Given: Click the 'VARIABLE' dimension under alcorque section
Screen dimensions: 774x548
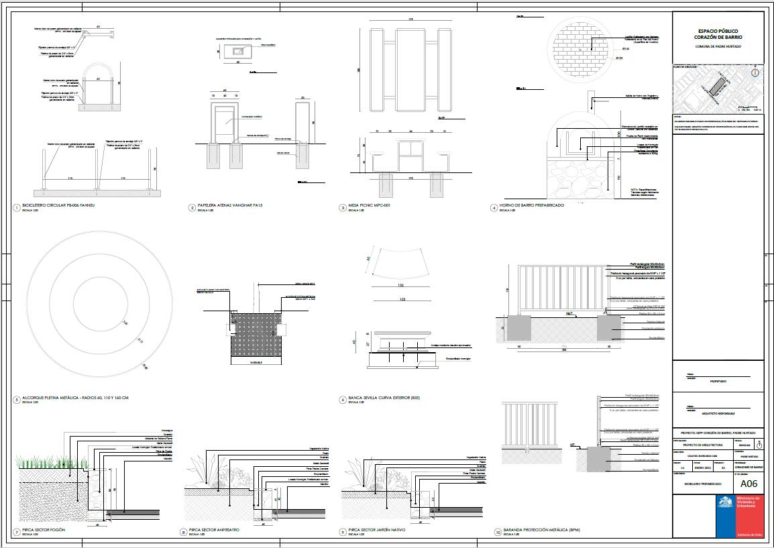Looking at the screenshot, I should coord(255,362).
